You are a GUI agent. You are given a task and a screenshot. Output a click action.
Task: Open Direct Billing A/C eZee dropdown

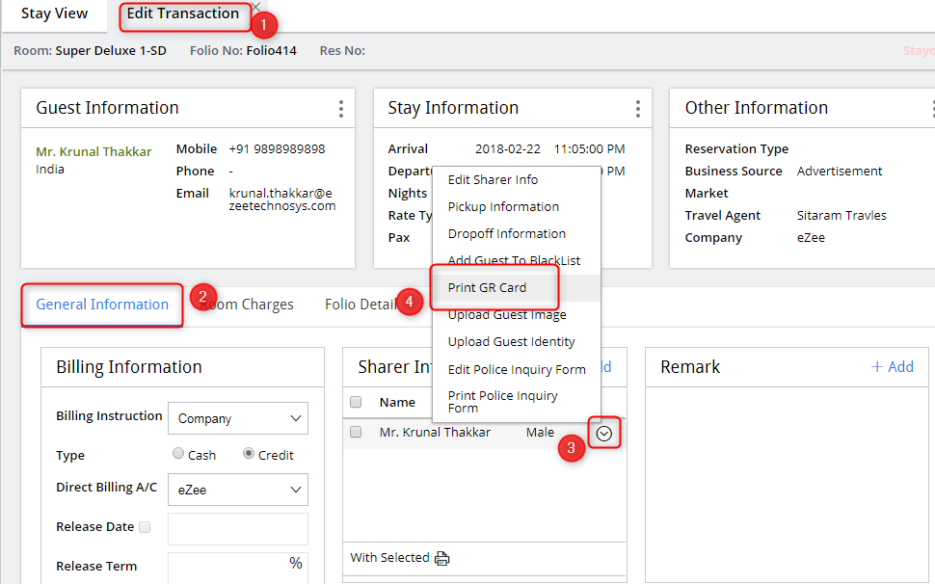238,490
